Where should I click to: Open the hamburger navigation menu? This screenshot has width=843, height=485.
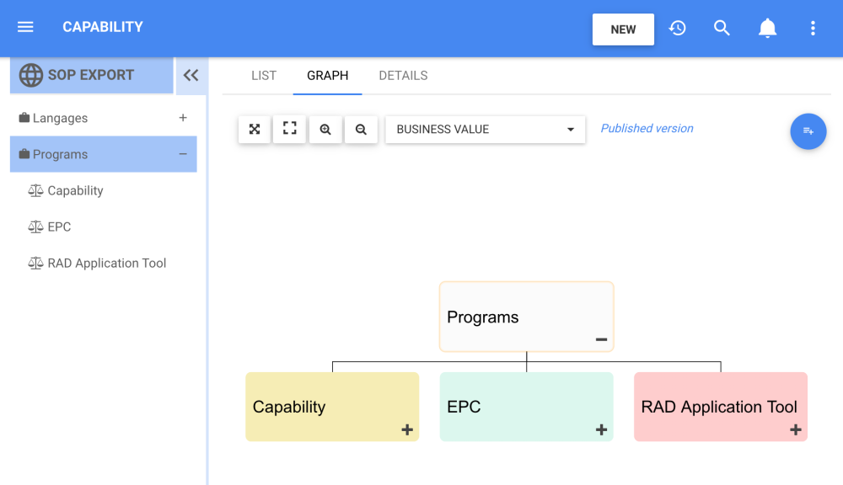pos(25,27)
